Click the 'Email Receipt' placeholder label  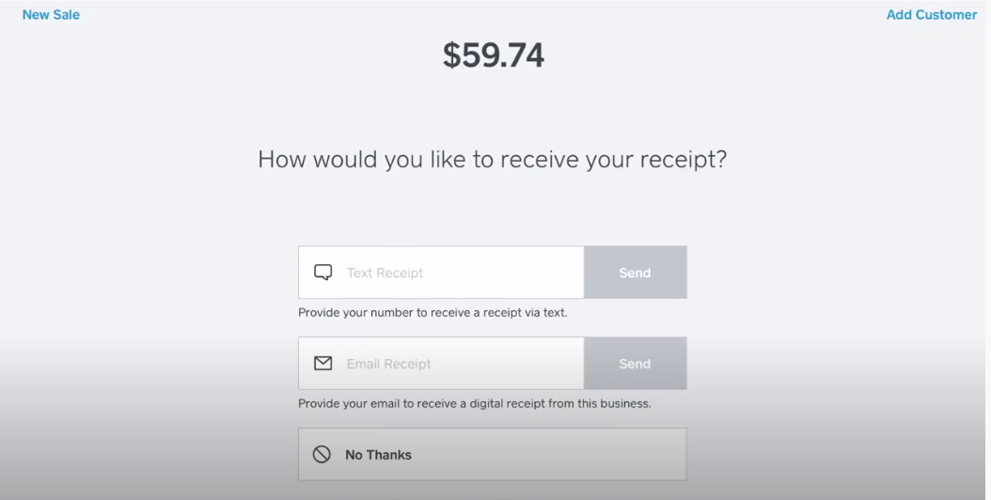click(388, 364)
